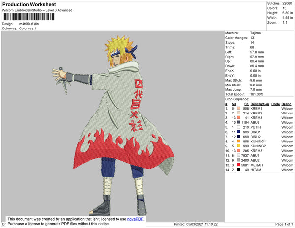This screenshot has width=295, height=228.
Task: Select the design name 'm4t05s 6.8in'
Action: [29, 24]
